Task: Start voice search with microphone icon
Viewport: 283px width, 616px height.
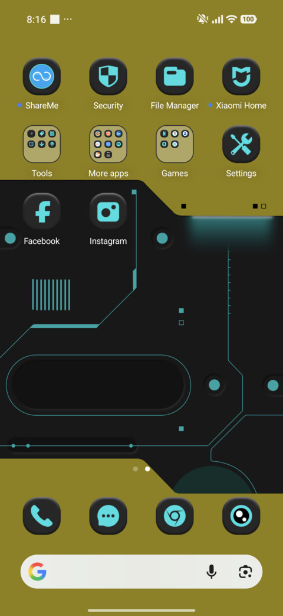Action: (x=212, y=572)
